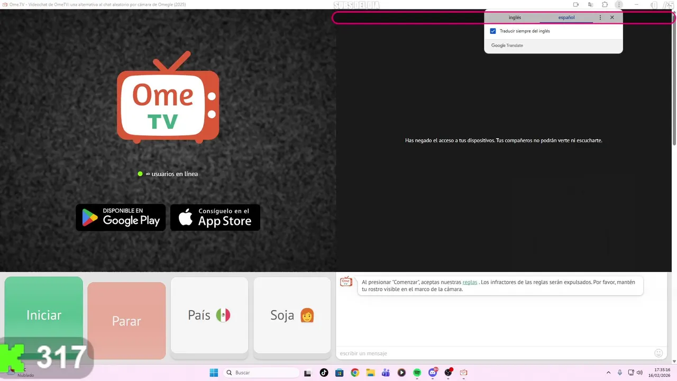Image resolution: width=677 pixels, height=381 pixels.
Task: Toggle 'Traducir siempre del inglés' checkbox
Action: (x=493, y=31)
